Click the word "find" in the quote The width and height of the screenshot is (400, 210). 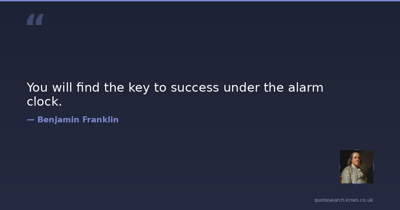(x=88, y=88)
